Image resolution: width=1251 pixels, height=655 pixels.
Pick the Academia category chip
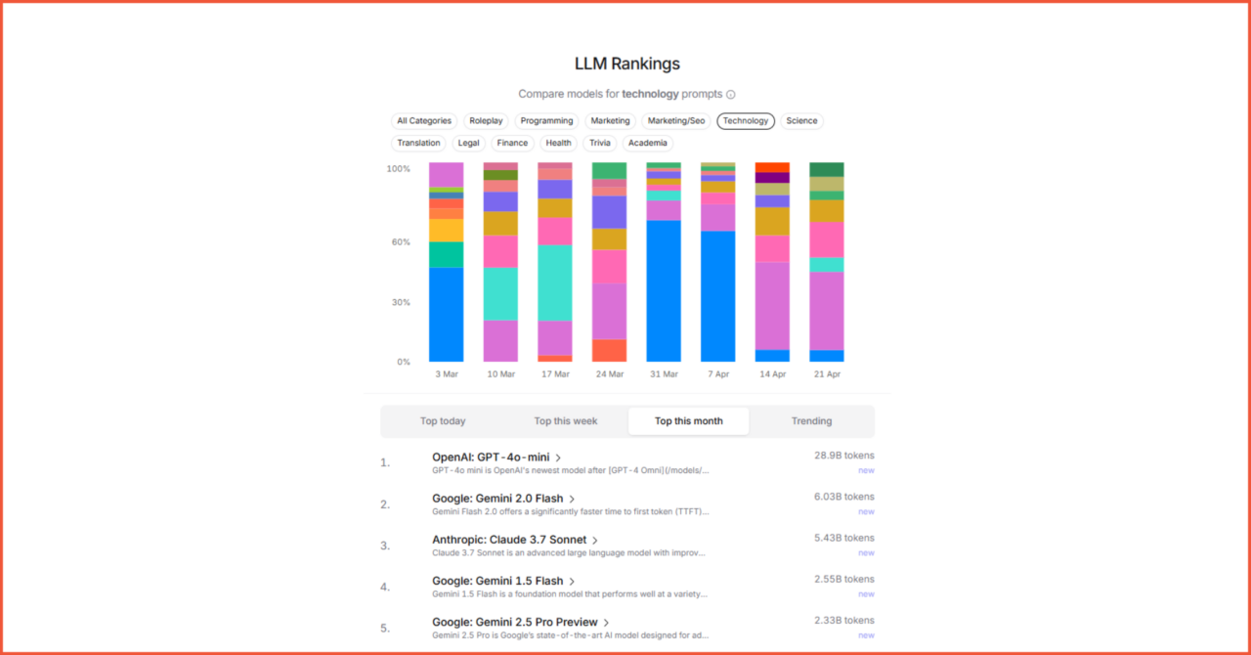tap(648, 143)
